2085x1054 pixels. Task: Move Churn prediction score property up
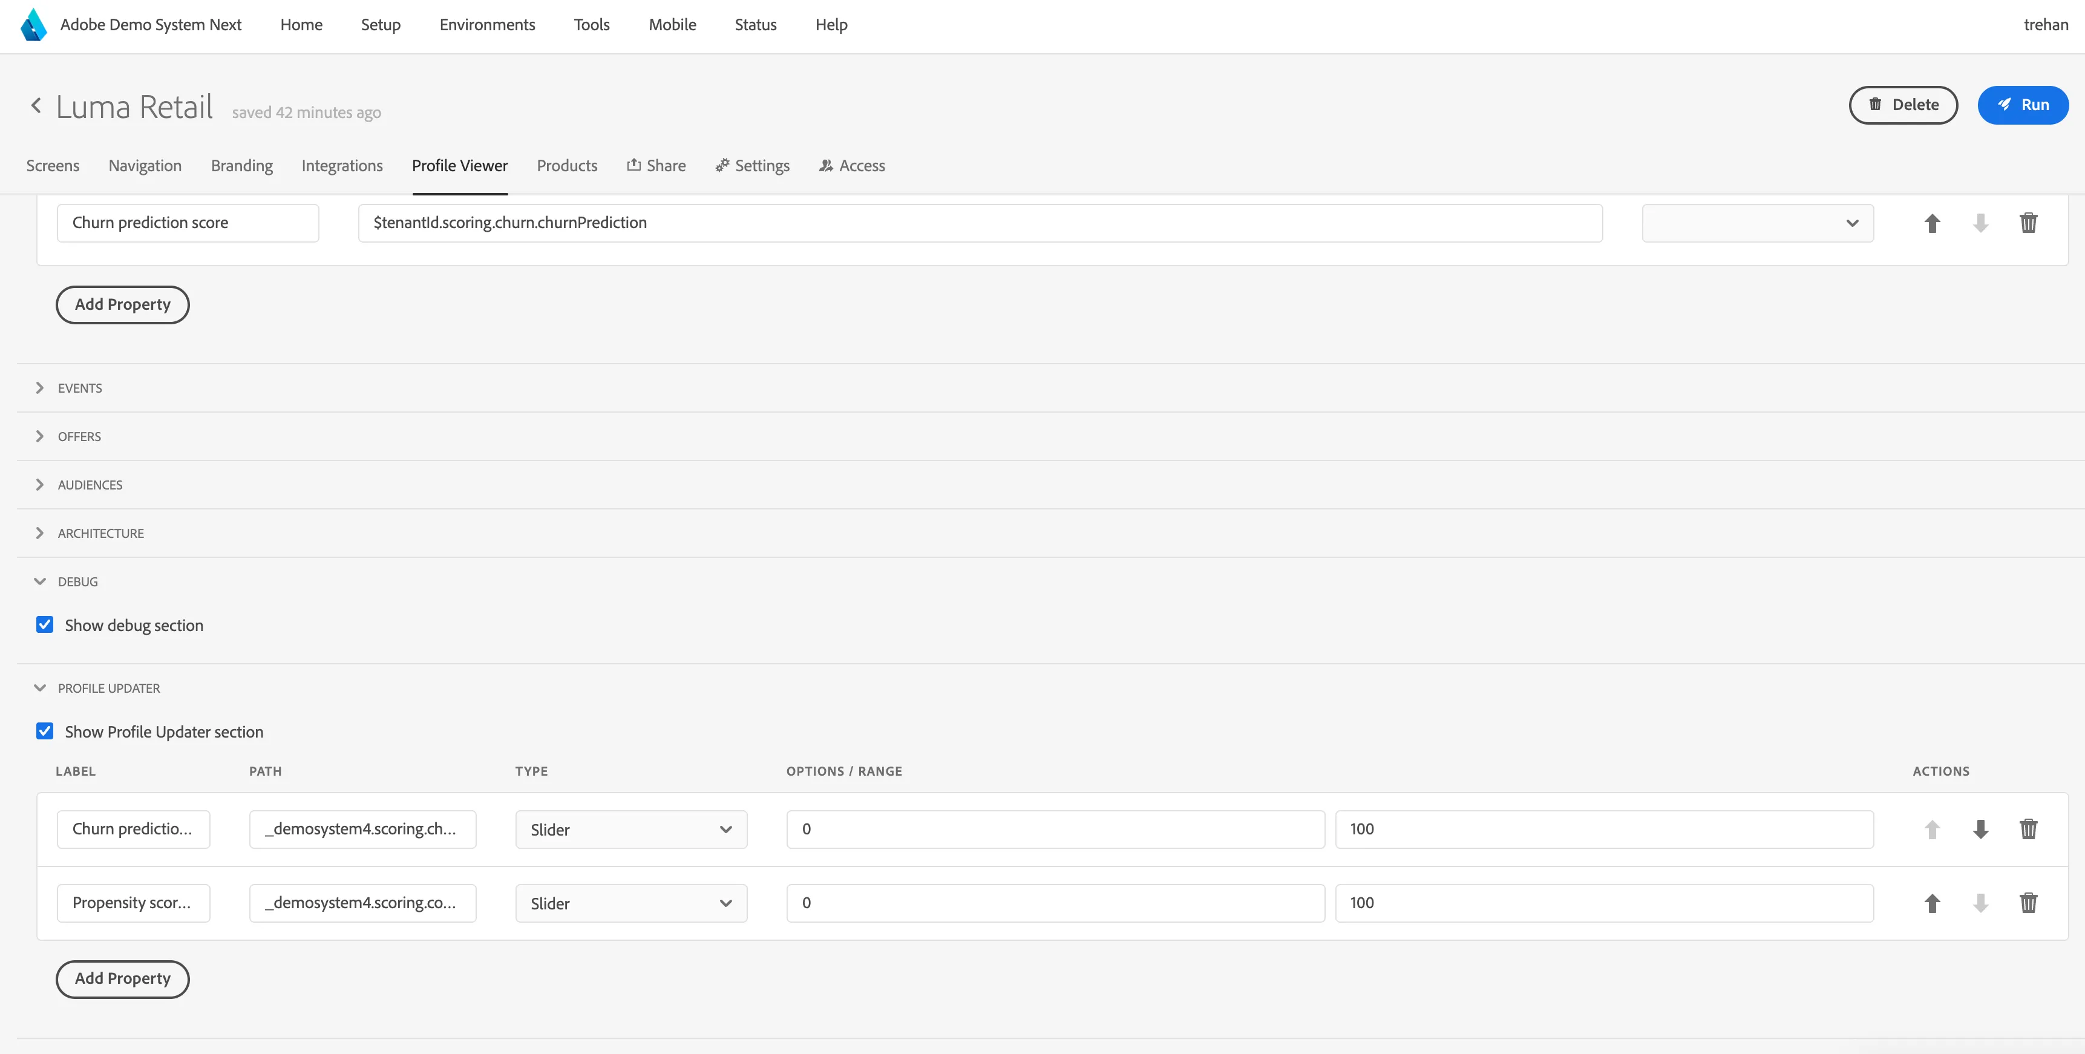click(1932, 223)
